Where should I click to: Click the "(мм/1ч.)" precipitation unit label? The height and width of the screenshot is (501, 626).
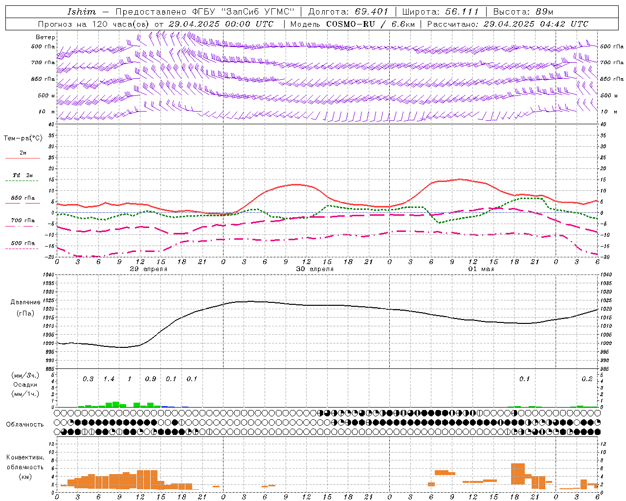(x=25, y=394)
